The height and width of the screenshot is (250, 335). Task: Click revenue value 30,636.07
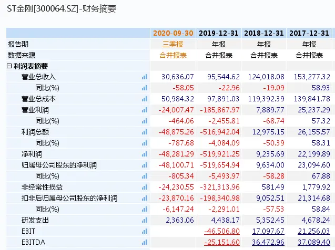point(178,77)
